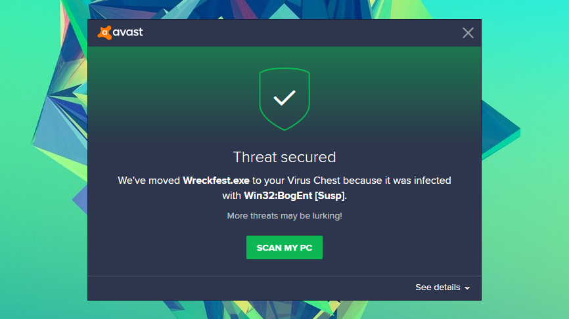Click the orange Avast logo icon
569x319 pixels.
(104, 33)
